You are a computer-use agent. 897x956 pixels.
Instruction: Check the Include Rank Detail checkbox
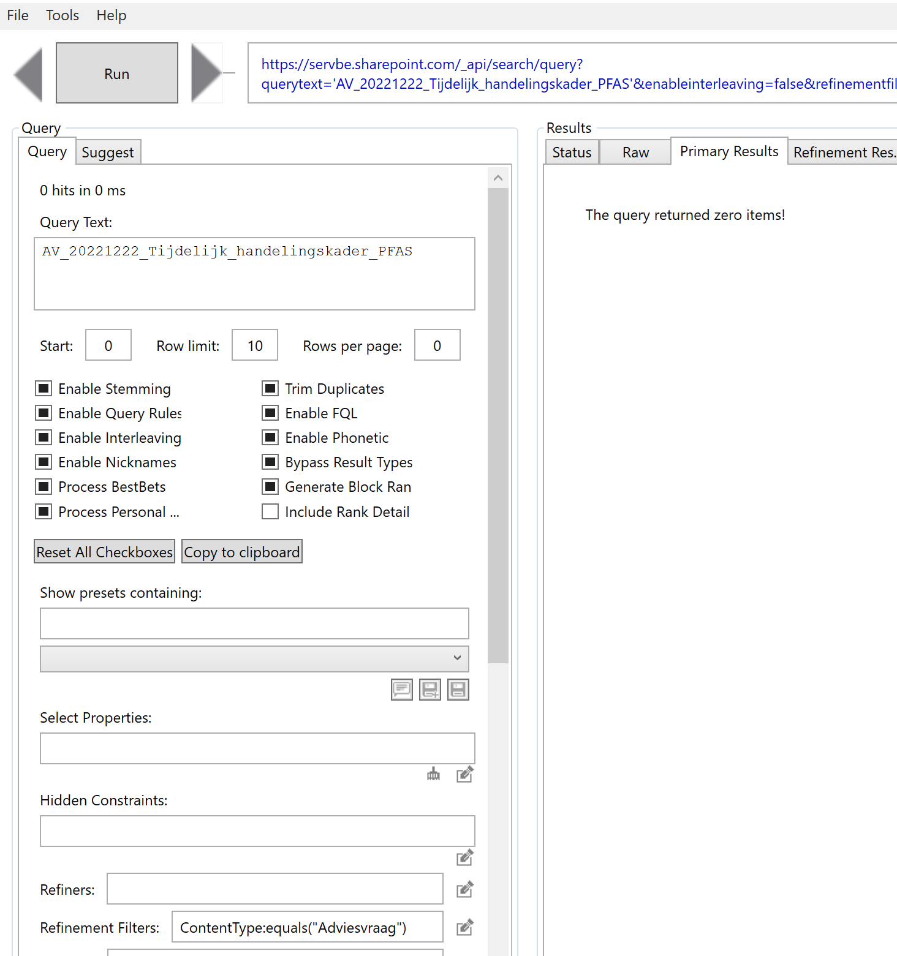coord(270,511)
